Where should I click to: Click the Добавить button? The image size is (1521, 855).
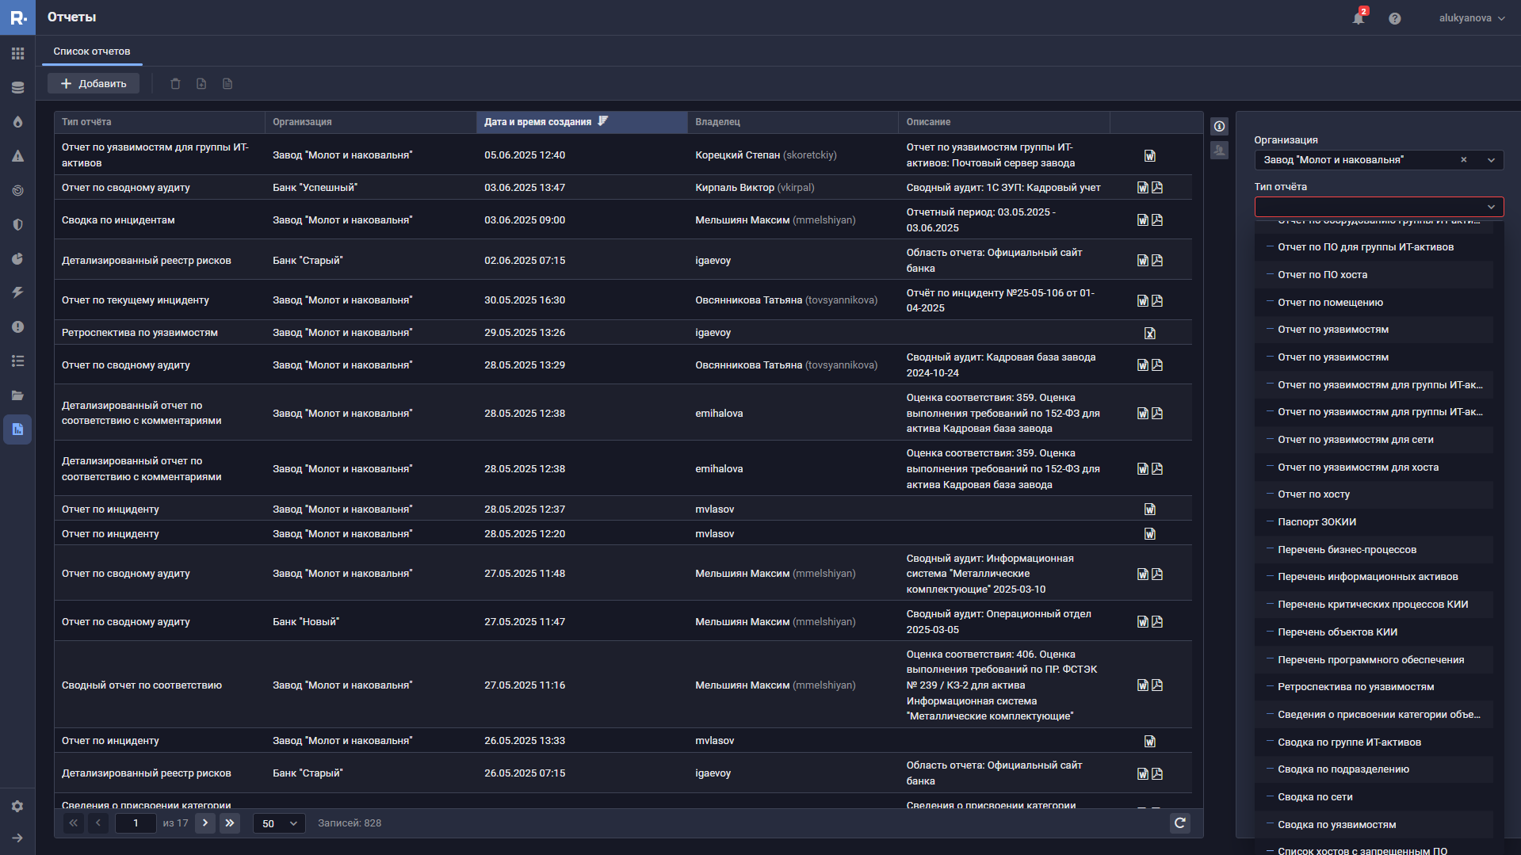tap(94, 84)
